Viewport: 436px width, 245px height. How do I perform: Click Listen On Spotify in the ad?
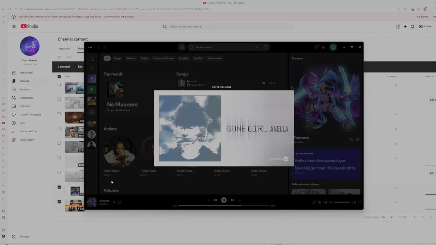[279, 159]
